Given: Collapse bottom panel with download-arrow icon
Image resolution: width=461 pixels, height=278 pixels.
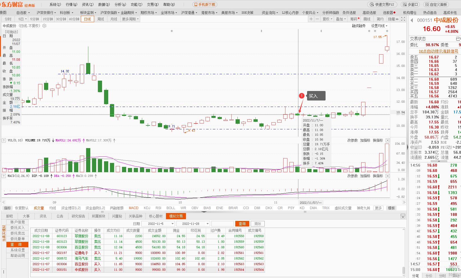Looking at the screenshot, I should 403,216.
